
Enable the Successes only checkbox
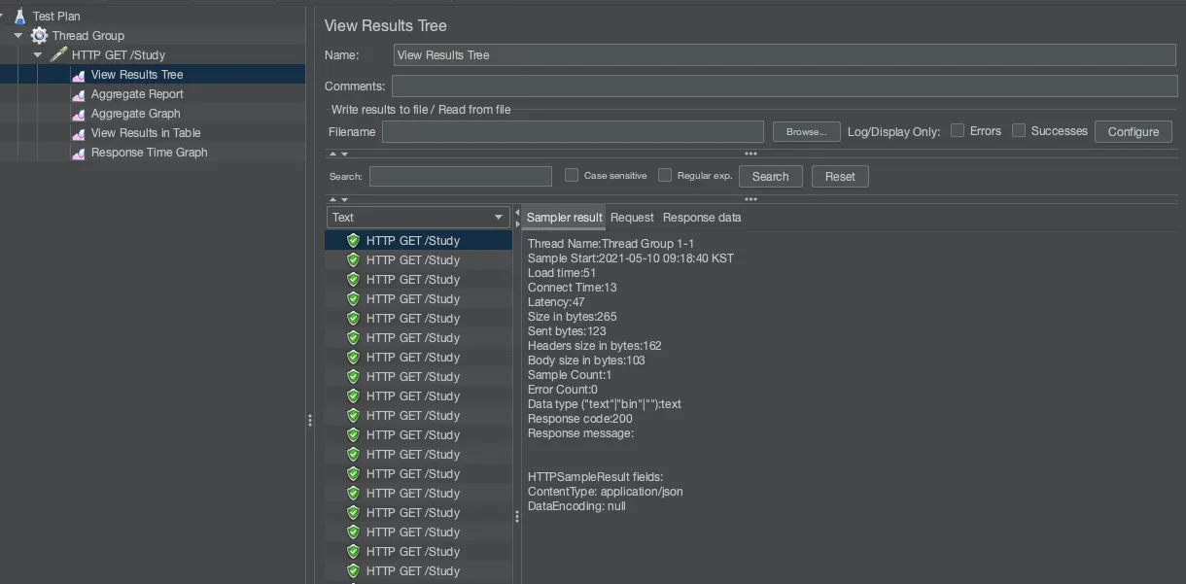click(1019, 130)
